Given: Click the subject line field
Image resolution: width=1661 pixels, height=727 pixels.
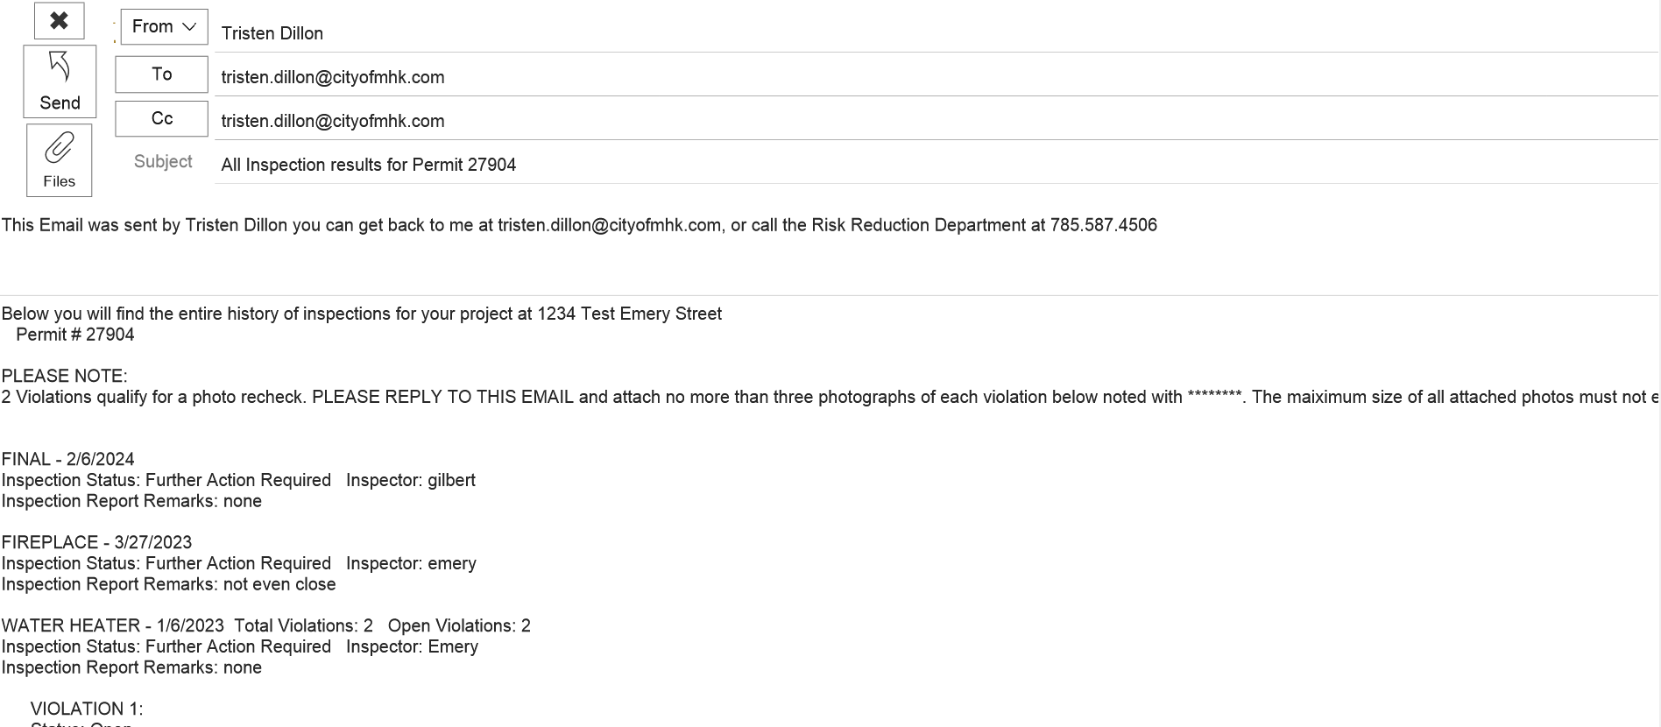Looking at the screenshot, I should click(936, 165).
